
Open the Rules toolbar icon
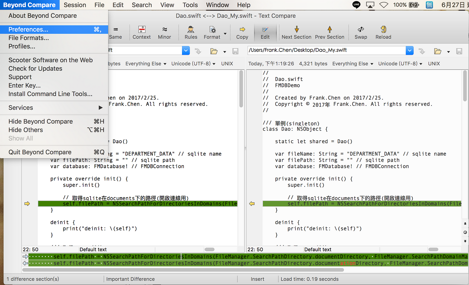click(x=191, y=33)
